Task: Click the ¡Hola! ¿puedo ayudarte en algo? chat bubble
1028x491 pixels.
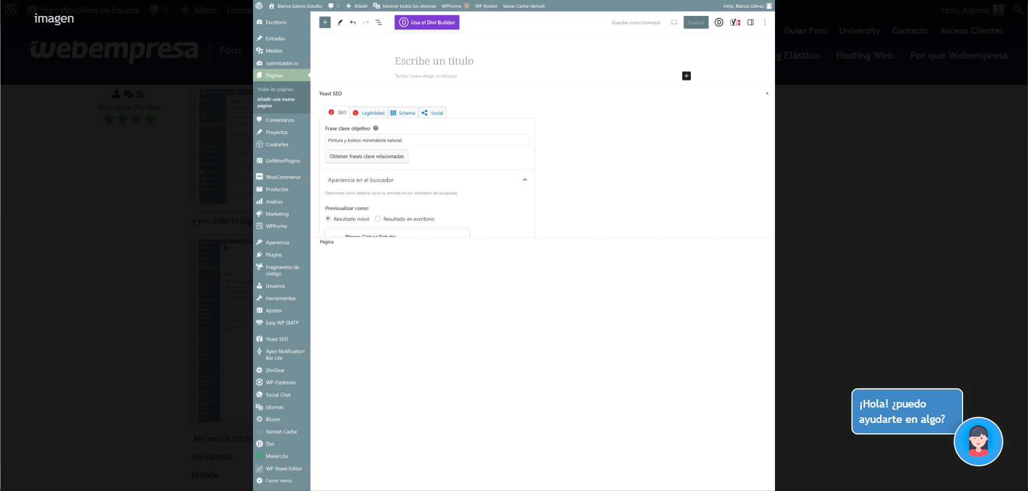Action: 907,411
